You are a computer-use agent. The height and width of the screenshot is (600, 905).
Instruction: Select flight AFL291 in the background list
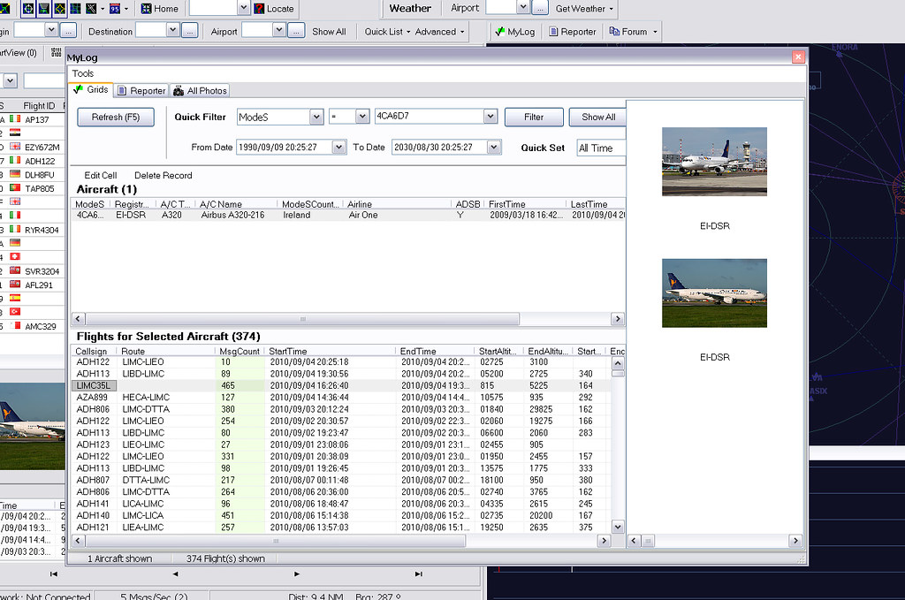33,285
